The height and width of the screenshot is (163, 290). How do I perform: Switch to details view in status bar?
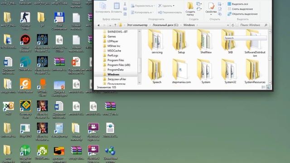pyautogui.click(x=263, y=87)
